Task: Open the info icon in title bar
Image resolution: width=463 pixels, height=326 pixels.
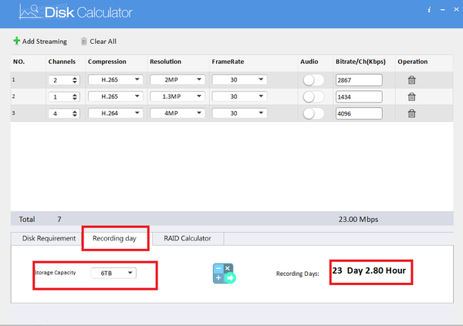Action: (429, 10)
